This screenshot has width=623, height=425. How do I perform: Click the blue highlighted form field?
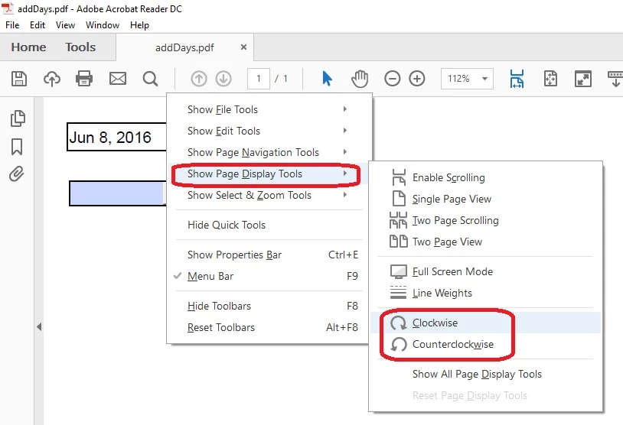pos(118,193)
